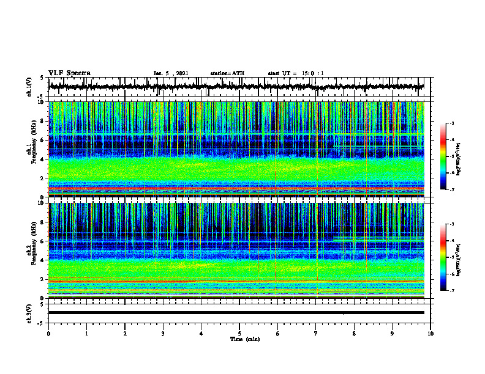Click the ch.2 spectrogram plot area

(x=236, y=251)
